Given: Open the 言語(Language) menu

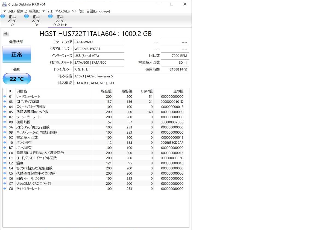Looking at the screenshot, I should point(98,11).
